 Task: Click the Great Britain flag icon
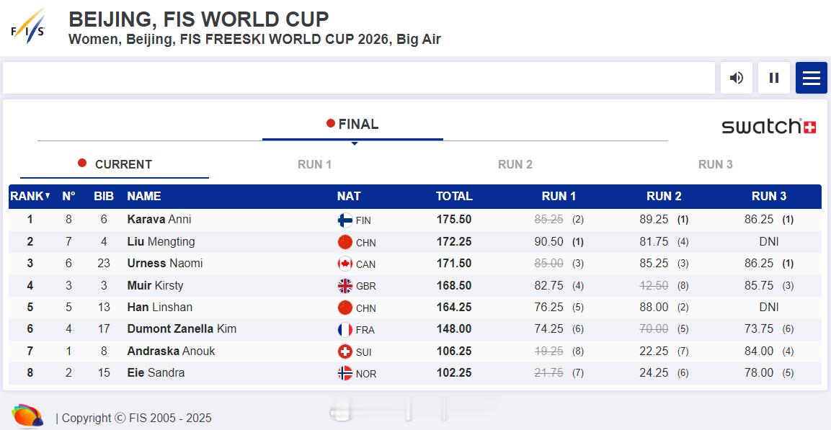click(345, 286)
